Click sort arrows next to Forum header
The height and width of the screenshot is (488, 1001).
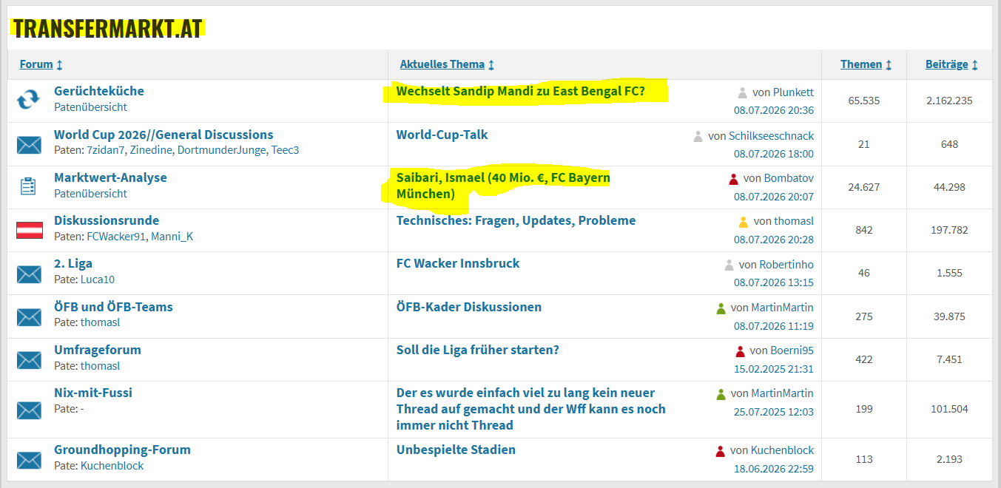[59, 65]
